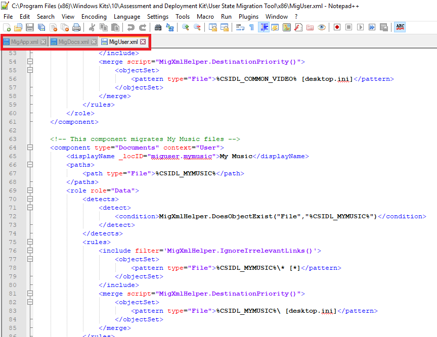
Task: Collapse the paths block at line 66
Action: tap(30, 165)
